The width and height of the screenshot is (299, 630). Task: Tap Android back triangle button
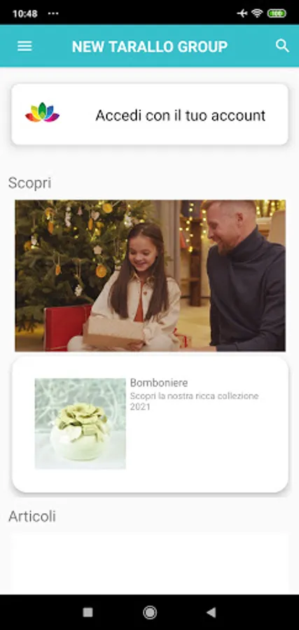211,612
